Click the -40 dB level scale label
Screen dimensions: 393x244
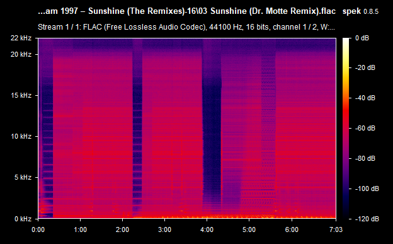pyautogui.click(x=365, y=98)
